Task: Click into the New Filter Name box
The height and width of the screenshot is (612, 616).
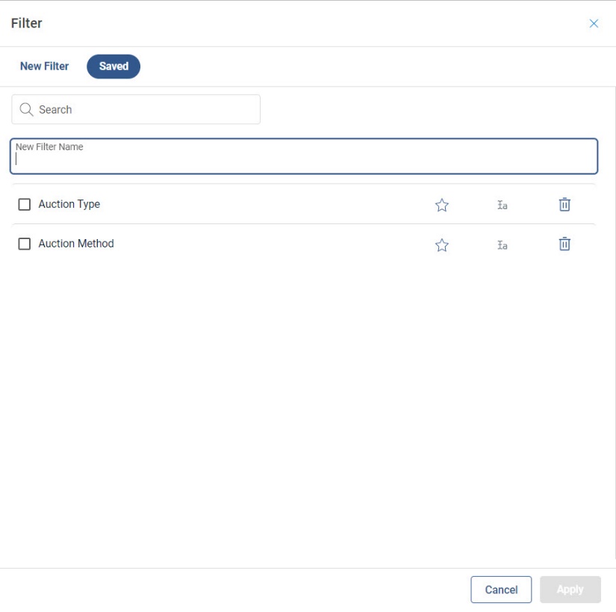Action: pyautogui.click(x=303, y=159)
